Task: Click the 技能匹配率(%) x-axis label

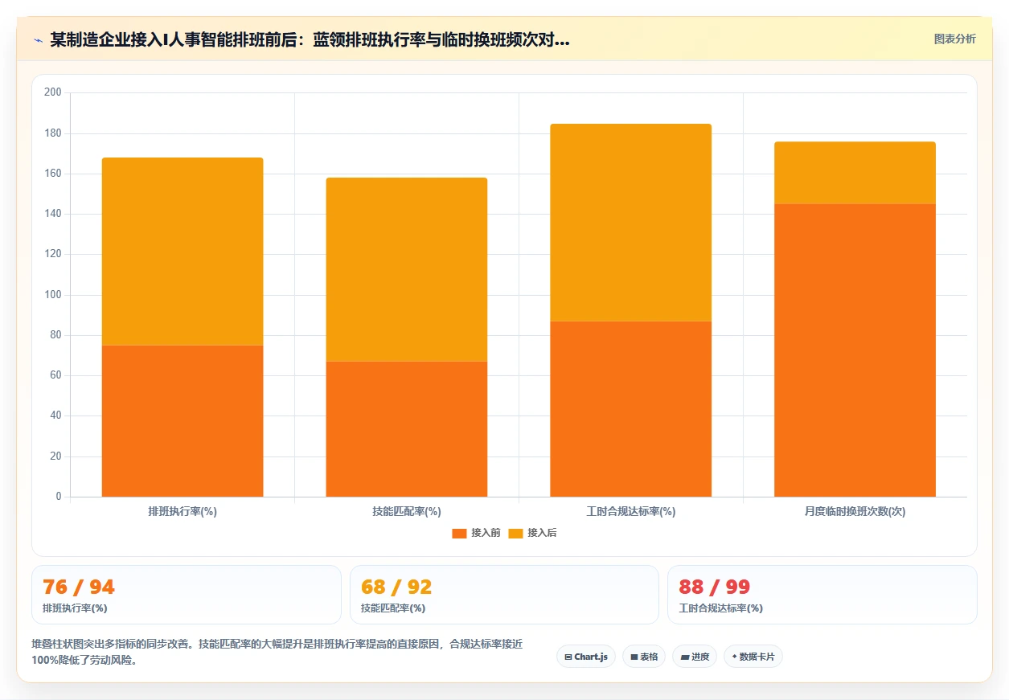Action: click(x=407, y=511)
